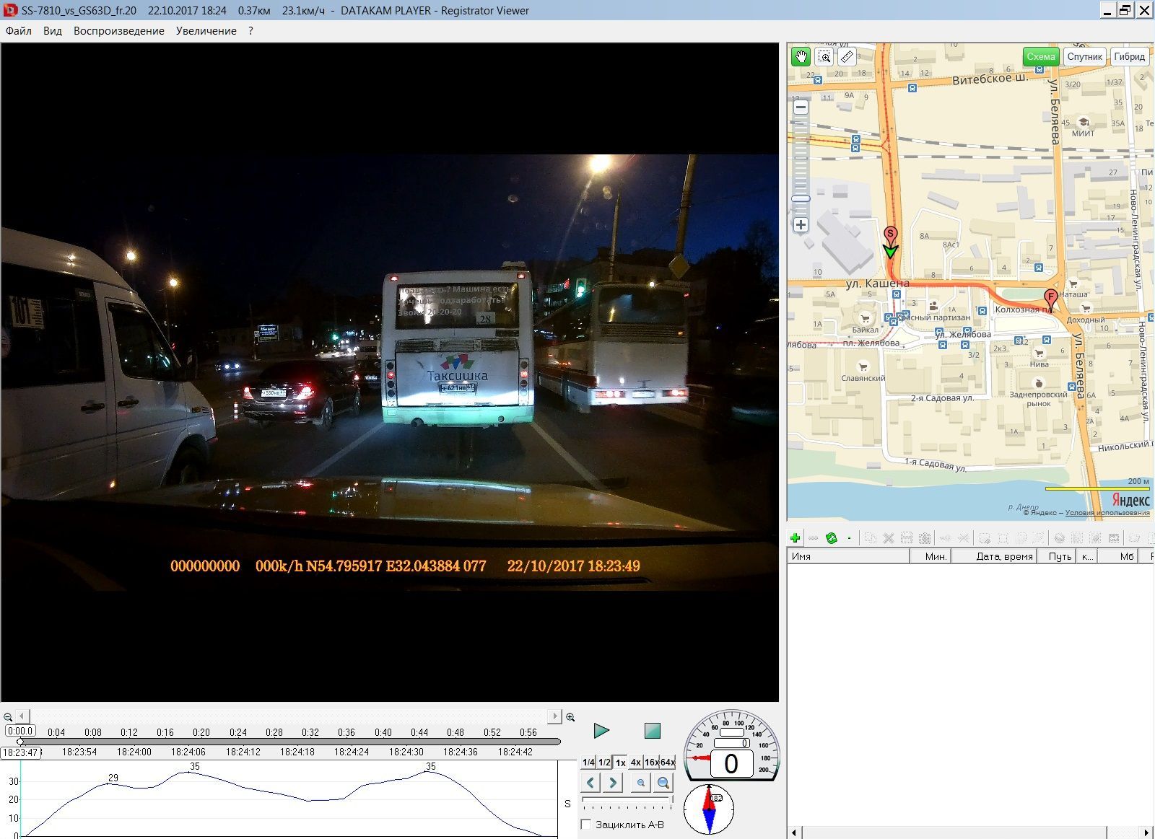Open the Воспроизведение menu
Image resolution: width=1155 pixels, height=839 pixels.
tap(118, 31)
